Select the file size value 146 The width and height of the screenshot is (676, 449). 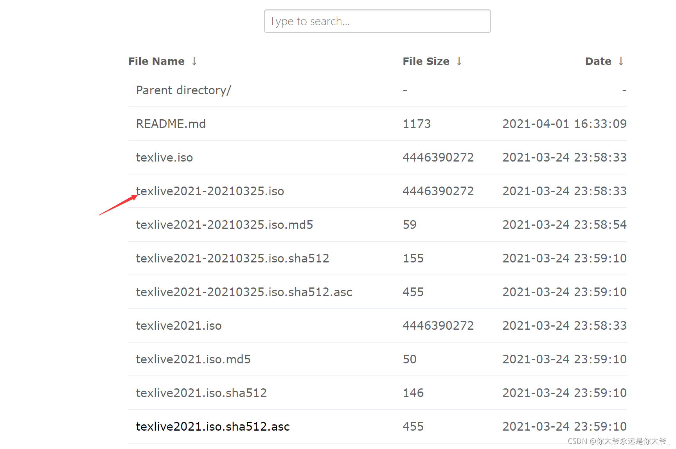(x=413, y=393)
